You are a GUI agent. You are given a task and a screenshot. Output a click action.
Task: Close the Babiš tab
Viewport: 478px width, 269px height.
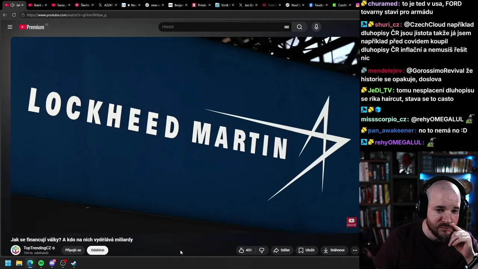[46, 5]
